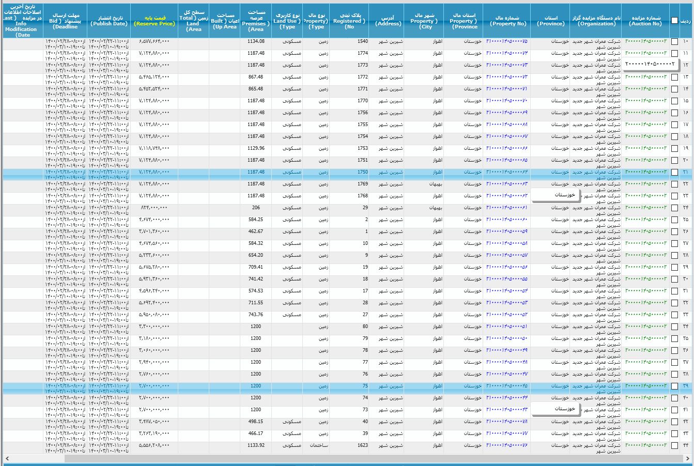Viewport: 694px width, 466px height.
Task: Tick checkbox of highlighted row plate 1750
Action: click(x=674, y=172)
